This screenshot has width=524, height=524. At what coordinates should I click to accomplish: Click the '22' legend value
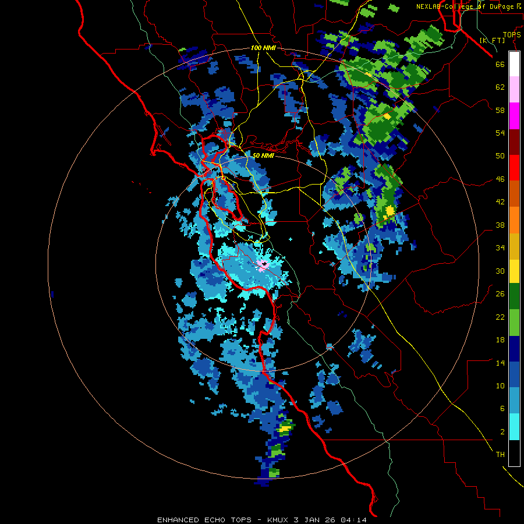500,317
